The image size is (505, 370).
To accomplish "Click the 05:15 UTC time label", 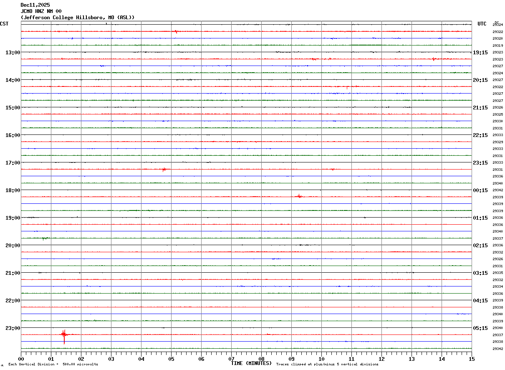I will (480, 328).
